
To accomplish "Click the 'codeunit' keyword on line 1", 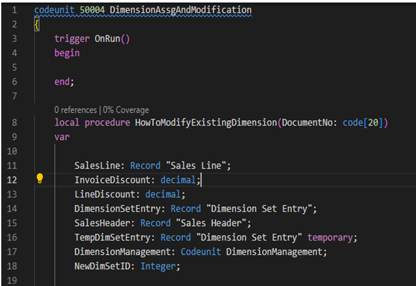I will 54,10.
